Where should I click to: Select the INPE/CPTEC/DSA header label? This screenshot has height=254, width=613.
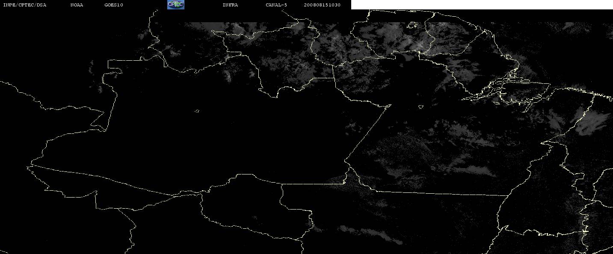(x=24, y=5)
